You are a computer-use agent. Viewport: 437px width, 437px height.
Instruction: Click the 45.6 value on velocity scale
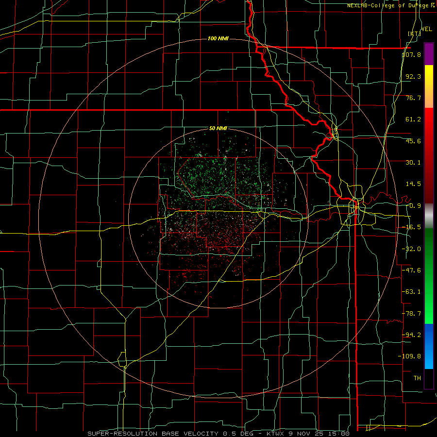(413, 141)
